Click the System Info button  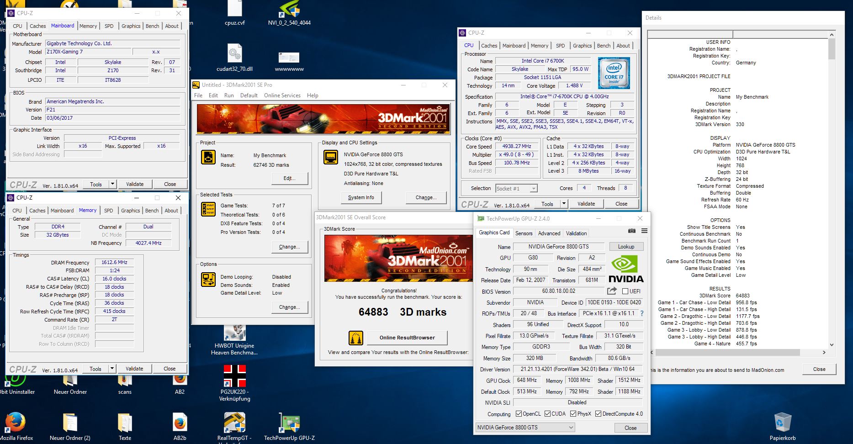coord(361,197)
